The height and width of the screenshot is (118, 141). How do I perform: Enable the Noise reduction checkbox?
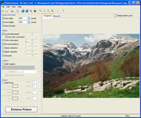coord(3,48)
